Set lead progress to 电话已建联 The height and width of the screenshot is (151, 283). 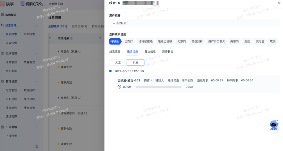pyautogui.click(x=165, y=42)
